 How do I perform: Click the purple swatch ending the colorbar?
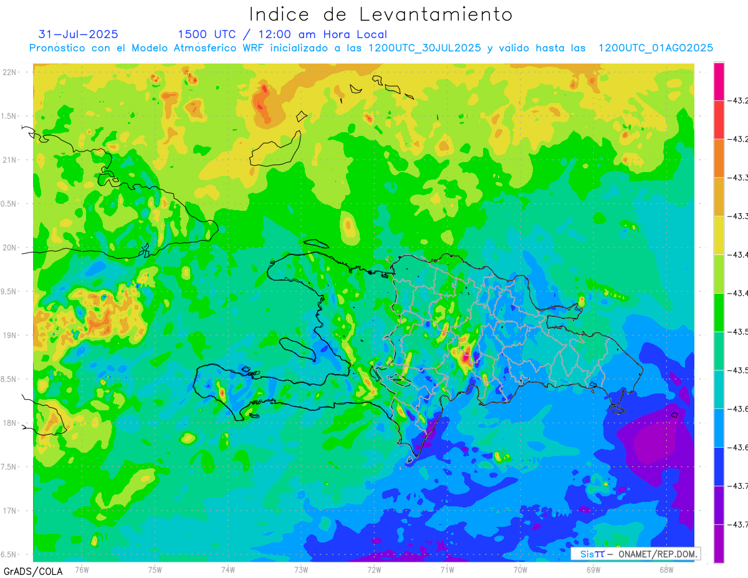[x=719, y=544]
